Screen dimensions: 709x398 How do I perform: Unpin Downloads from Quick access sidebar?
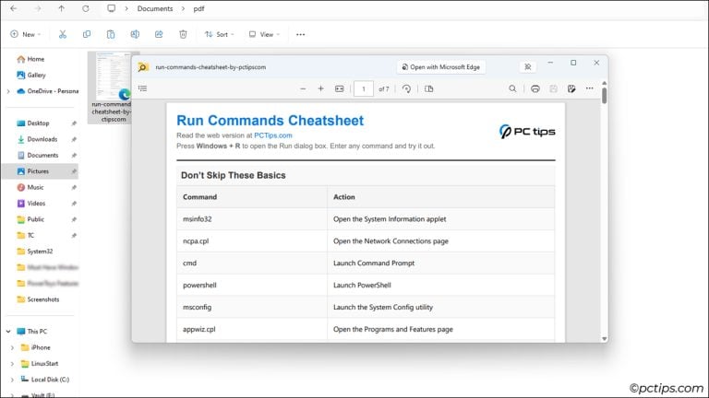pyautogui.click(x=74, y=139)
